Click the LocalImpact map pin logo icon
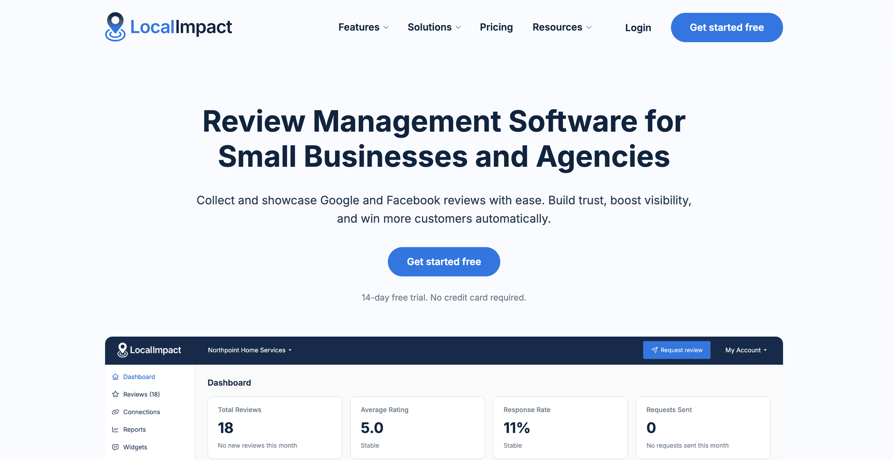This screenshot has height=460, width=893. [x=115, y=27]
